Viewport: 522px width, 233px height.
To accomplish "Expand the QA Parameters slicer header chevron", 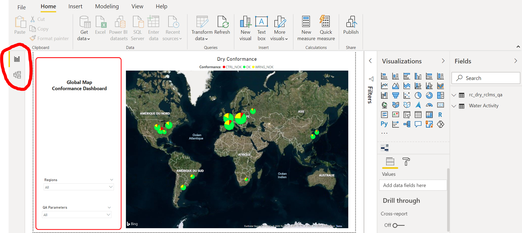I will click(109, 208).
